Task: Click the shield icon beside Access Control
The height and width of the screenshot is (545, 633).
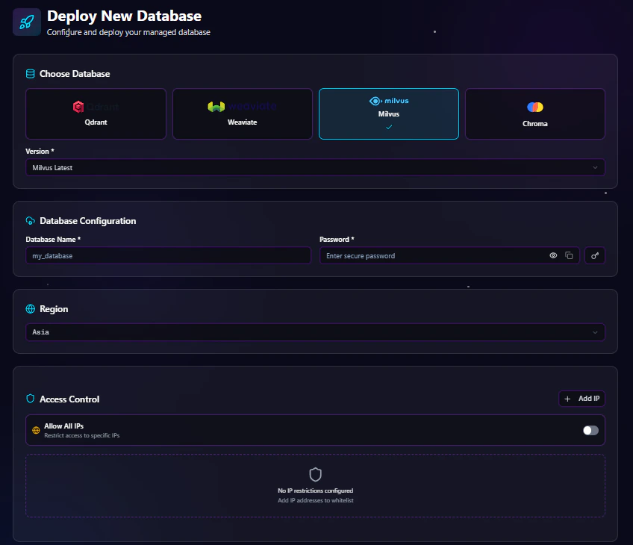Action: click(x=31, y=399)
